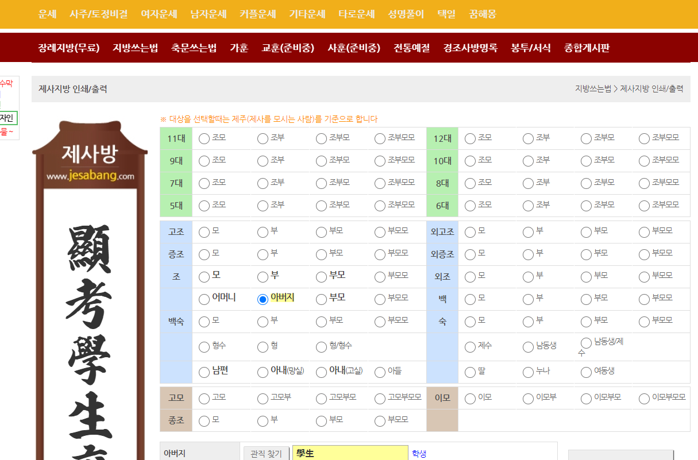Select the 아내(고실) radio button
The image size is (698, 460).
click(x=321, y=372)
